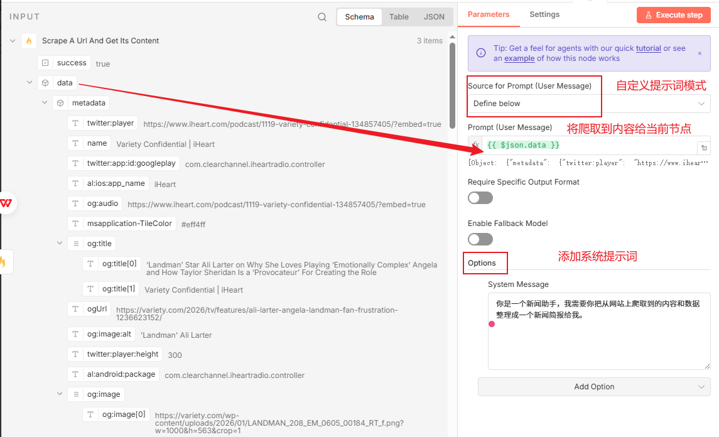Click the text icon for al:android:package
The width and height of the screenshot is (719, 437).
pos(75,374)
